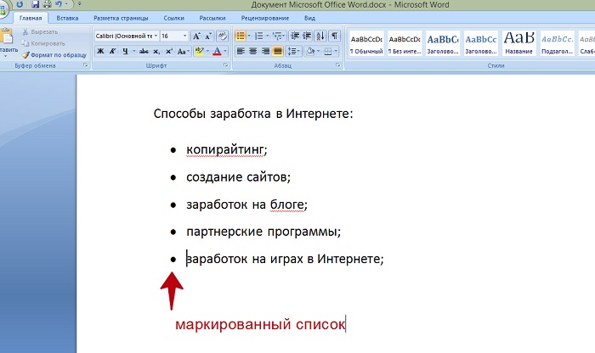
Task: Apply yellow text highlight color
Action: [x=199, y=51]
